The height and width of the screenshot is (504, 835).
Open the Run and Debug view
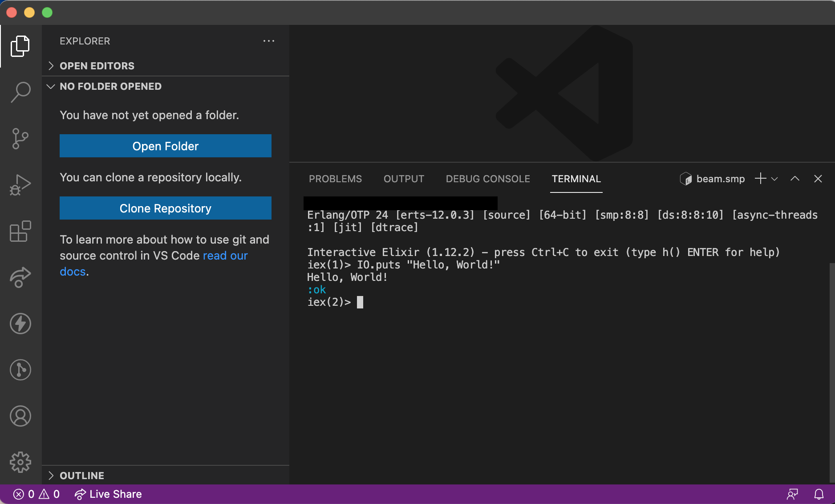pyautogui.click(x=20, y=185)
